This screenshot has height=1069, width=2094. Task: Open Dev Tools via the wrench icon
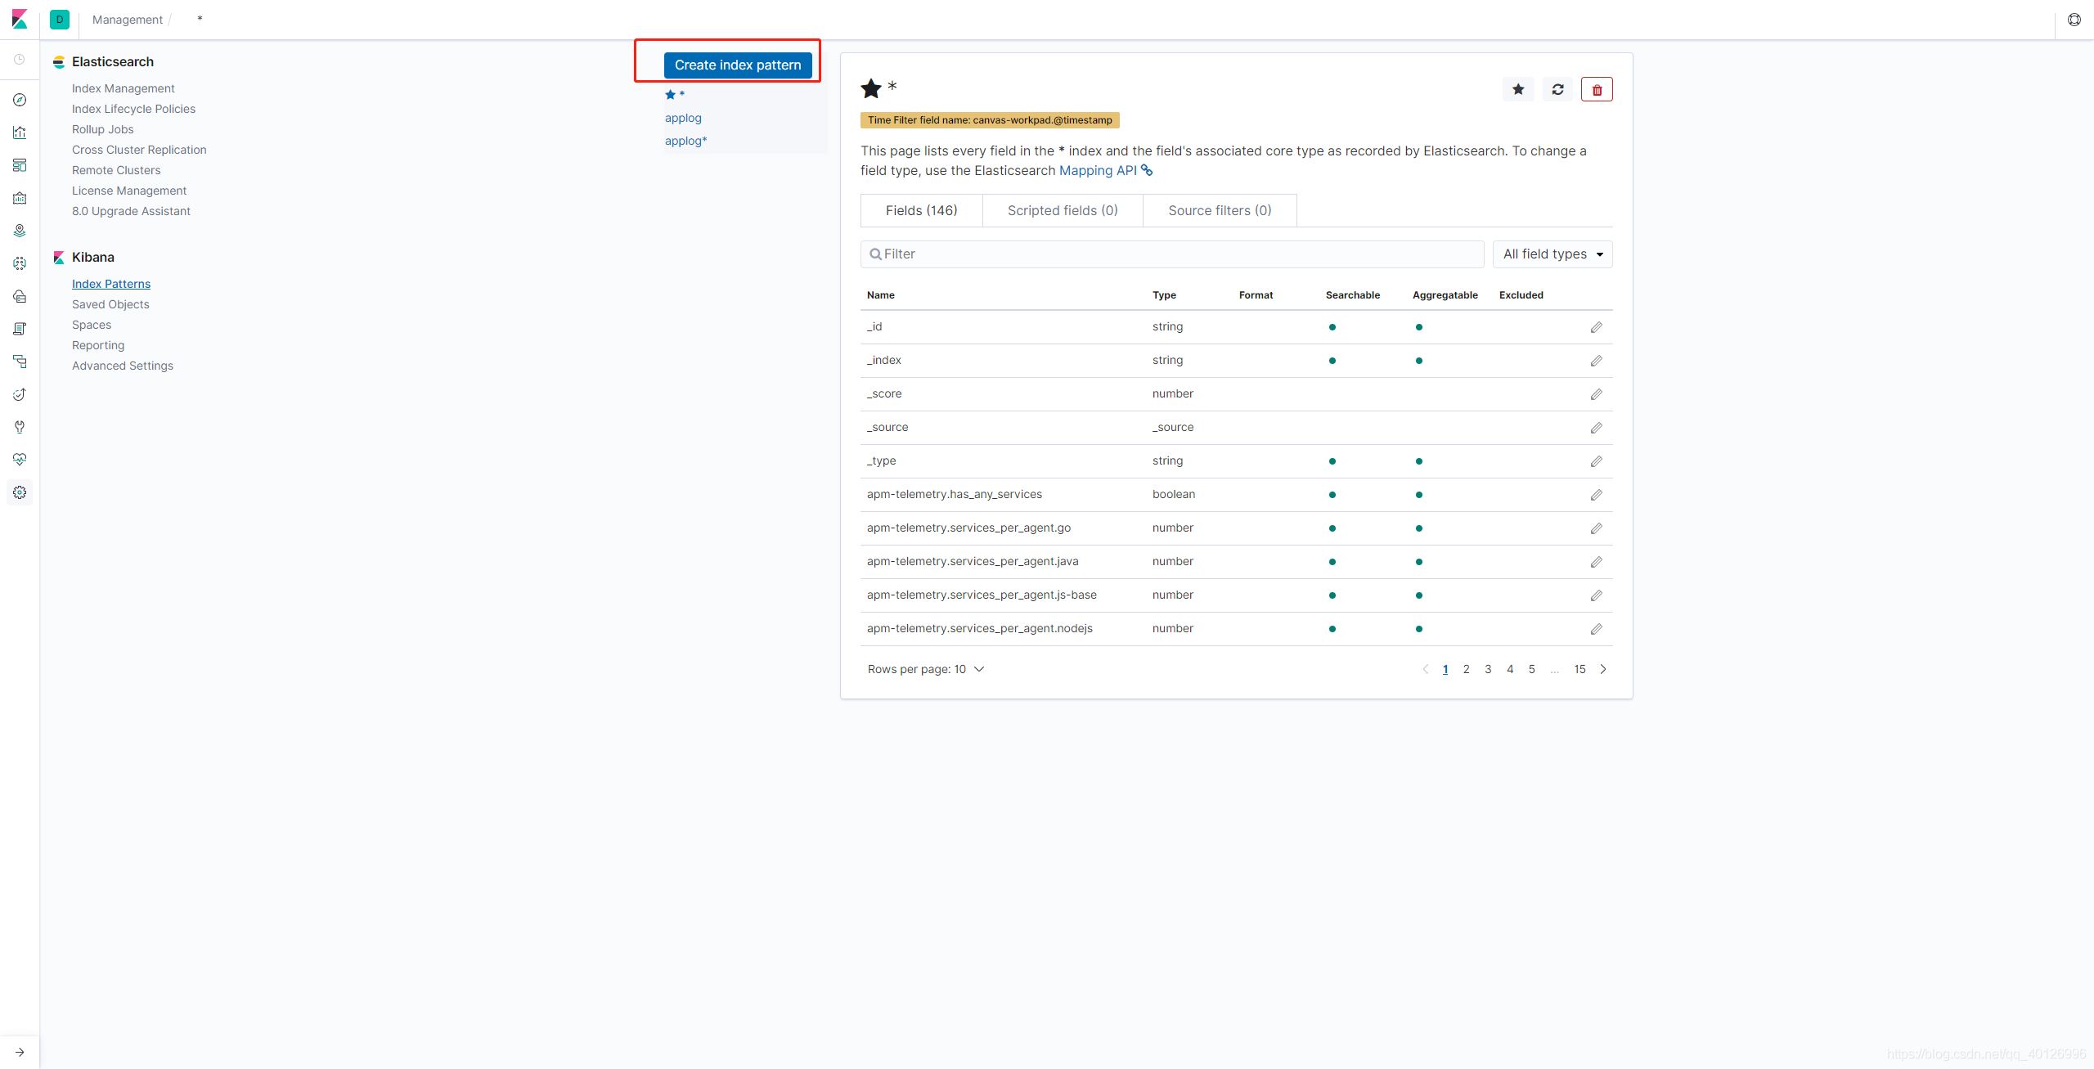click(x=20, y=427)
